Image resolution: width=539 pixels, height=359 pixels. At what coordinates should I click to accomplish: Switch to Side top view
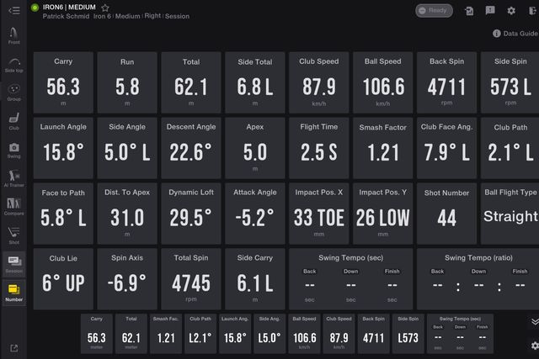click(x=13, y=64)
